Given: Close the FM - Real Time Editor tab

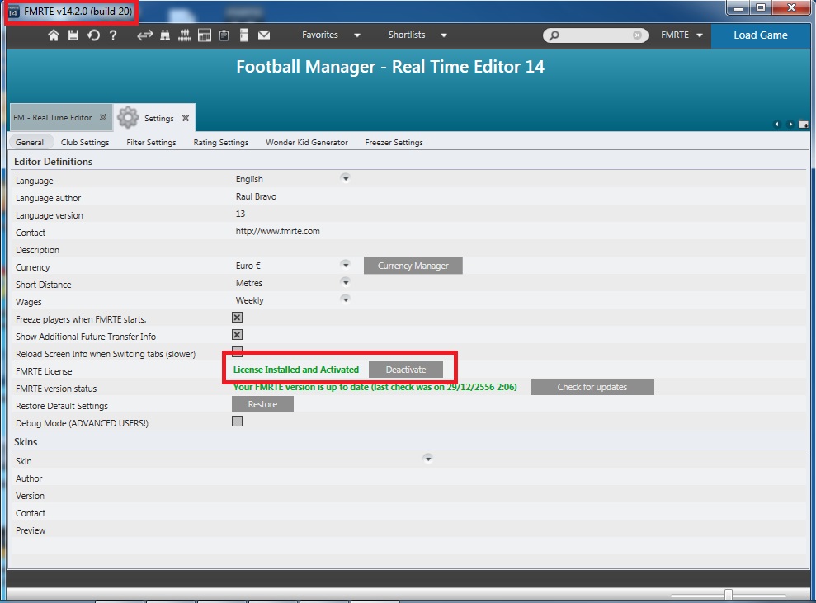Looking at the screenshot, I should coord(103,117).
